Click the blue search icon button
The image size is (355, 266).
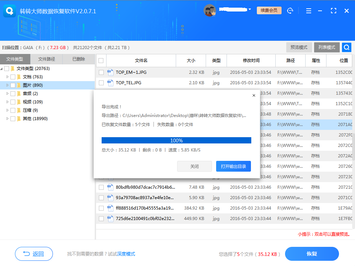pos(347,47)
